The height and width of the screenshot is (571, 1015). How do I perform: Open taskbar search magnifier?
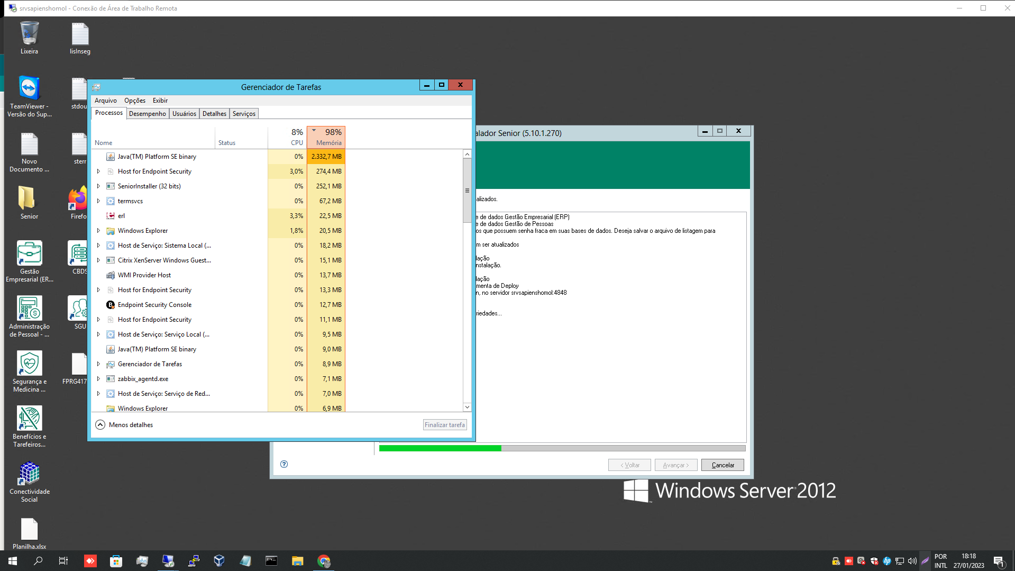[38, 561]
